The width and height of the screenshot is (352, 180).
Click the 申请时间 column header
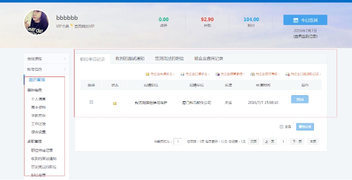coord(263,85)
